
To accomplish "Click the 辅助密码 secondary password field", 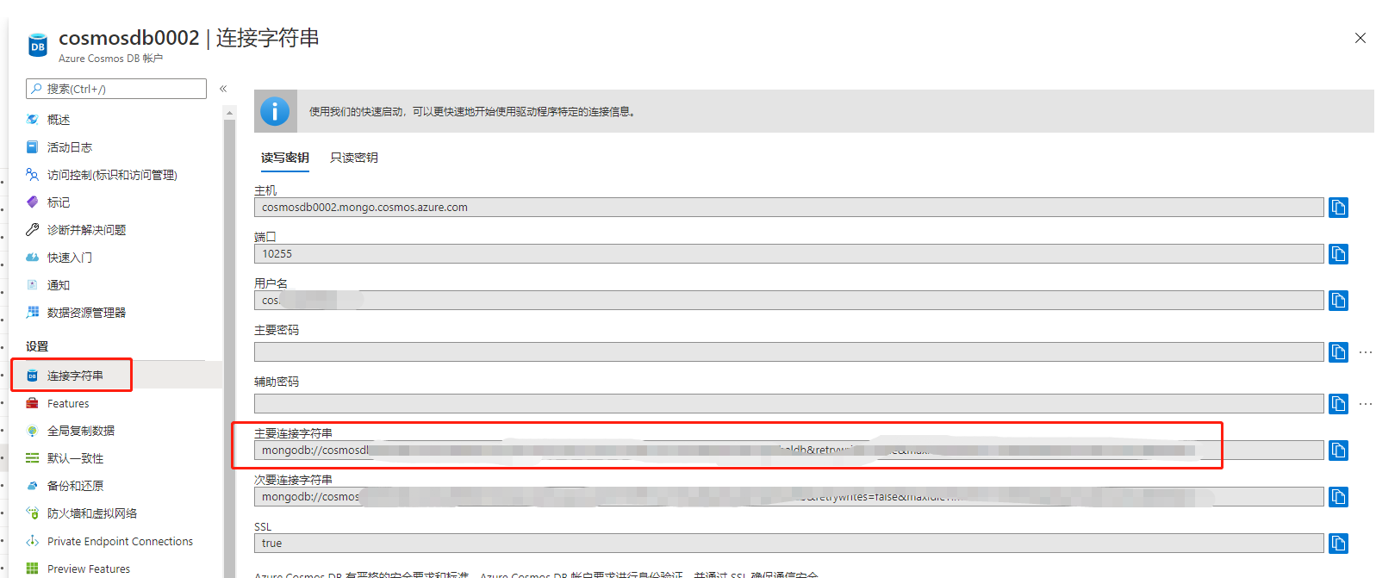I will [x=788, y=404].
